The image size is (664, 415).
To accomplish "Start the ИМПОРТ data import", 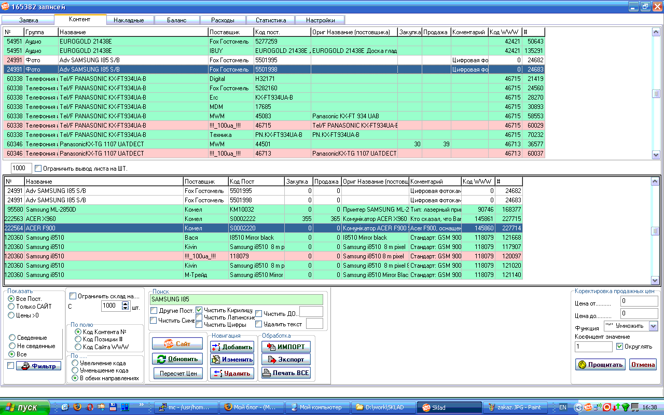I will tap(286, 347).
